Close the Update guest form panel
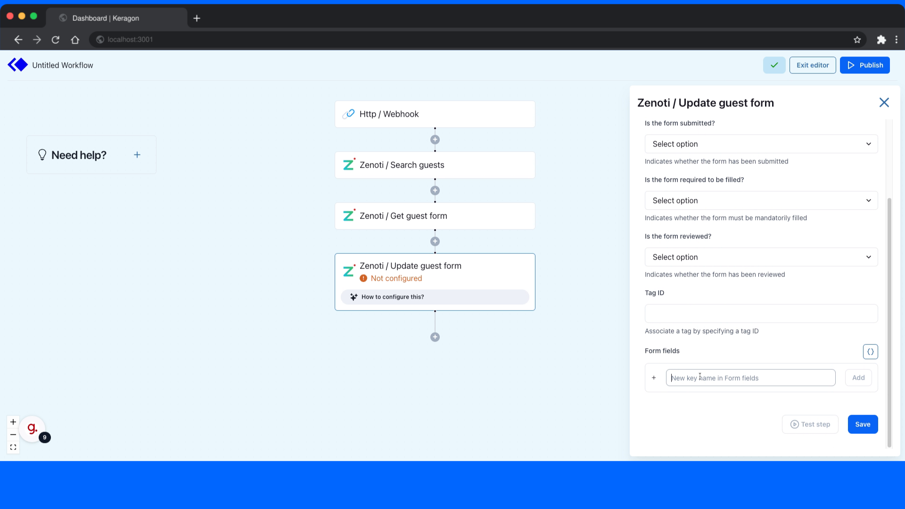The image size is (905, 509). [884, 103]
